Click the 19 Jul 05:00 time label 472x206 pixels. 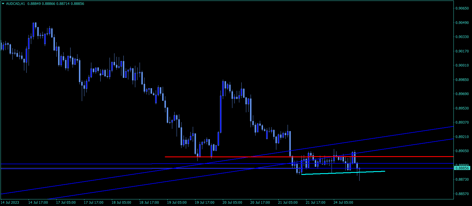(177, 203)
